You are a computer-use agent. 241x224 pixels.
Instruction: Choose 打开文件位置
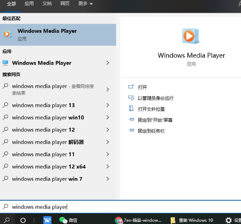pyautogui.click(x=152, y=109)
